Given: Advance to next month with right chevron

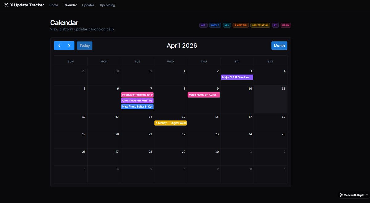Looking at the screenshot, I should click(69, 46).
